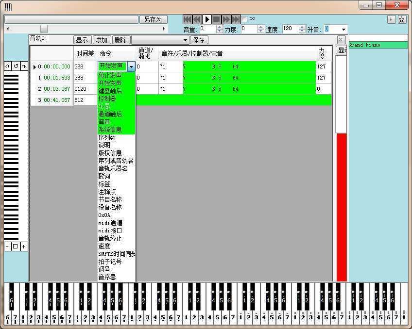Decrease 力度 with the down spinner arrow

tap(260, 31)
